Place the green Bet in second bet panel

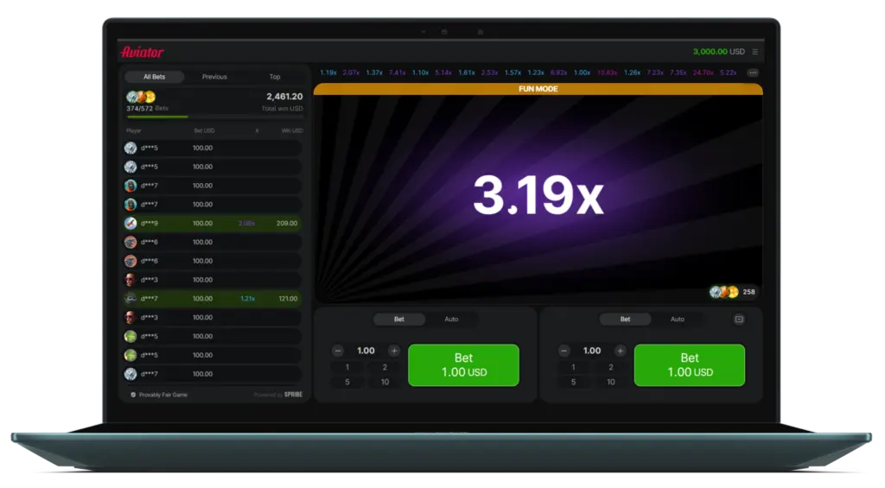(x=690, y=365)
